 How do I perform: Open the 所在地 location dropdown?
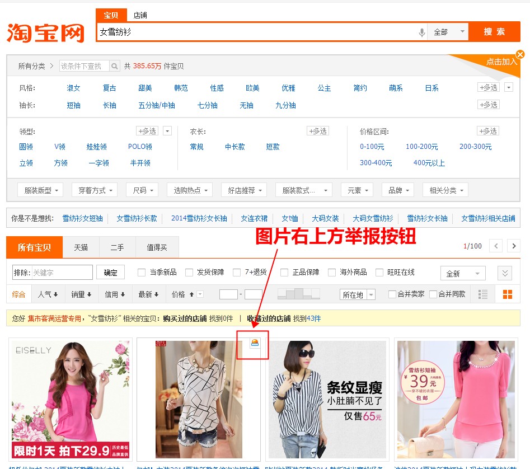(x=357, y=294)
